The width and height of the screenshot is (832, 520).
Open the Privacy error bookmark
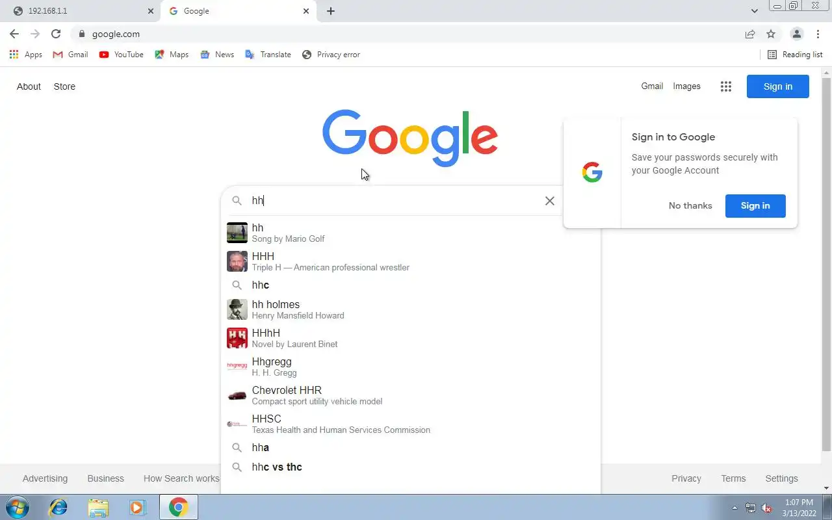331,55
